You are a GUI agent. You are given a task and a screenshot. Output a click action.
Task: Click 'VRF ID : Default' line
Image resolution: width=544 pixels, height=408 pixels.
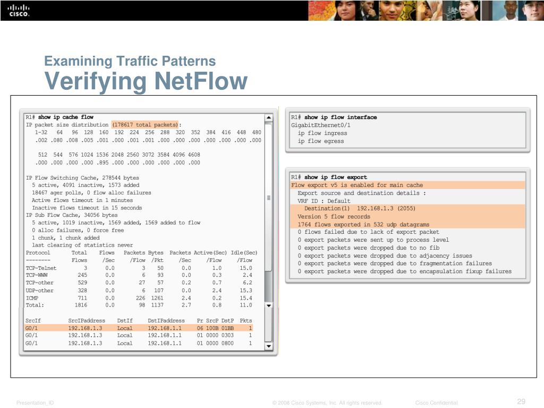pyautogui.click(x=324, y=201)
